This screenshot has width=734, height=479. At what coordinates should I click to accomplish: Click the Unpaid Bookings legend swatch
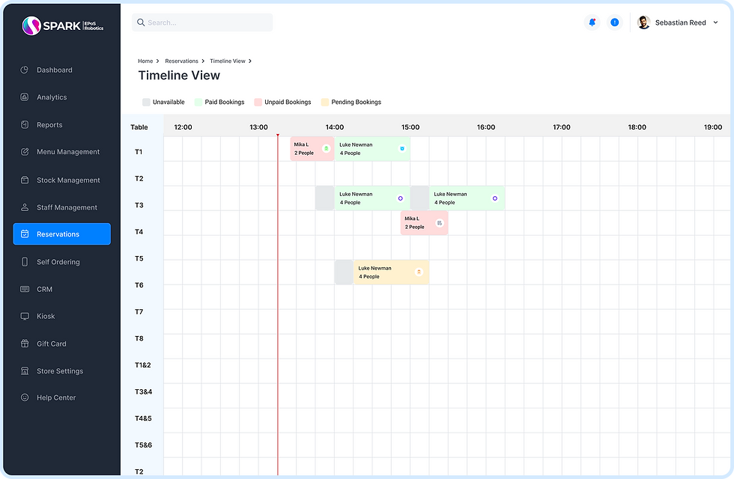pos(258,102)
